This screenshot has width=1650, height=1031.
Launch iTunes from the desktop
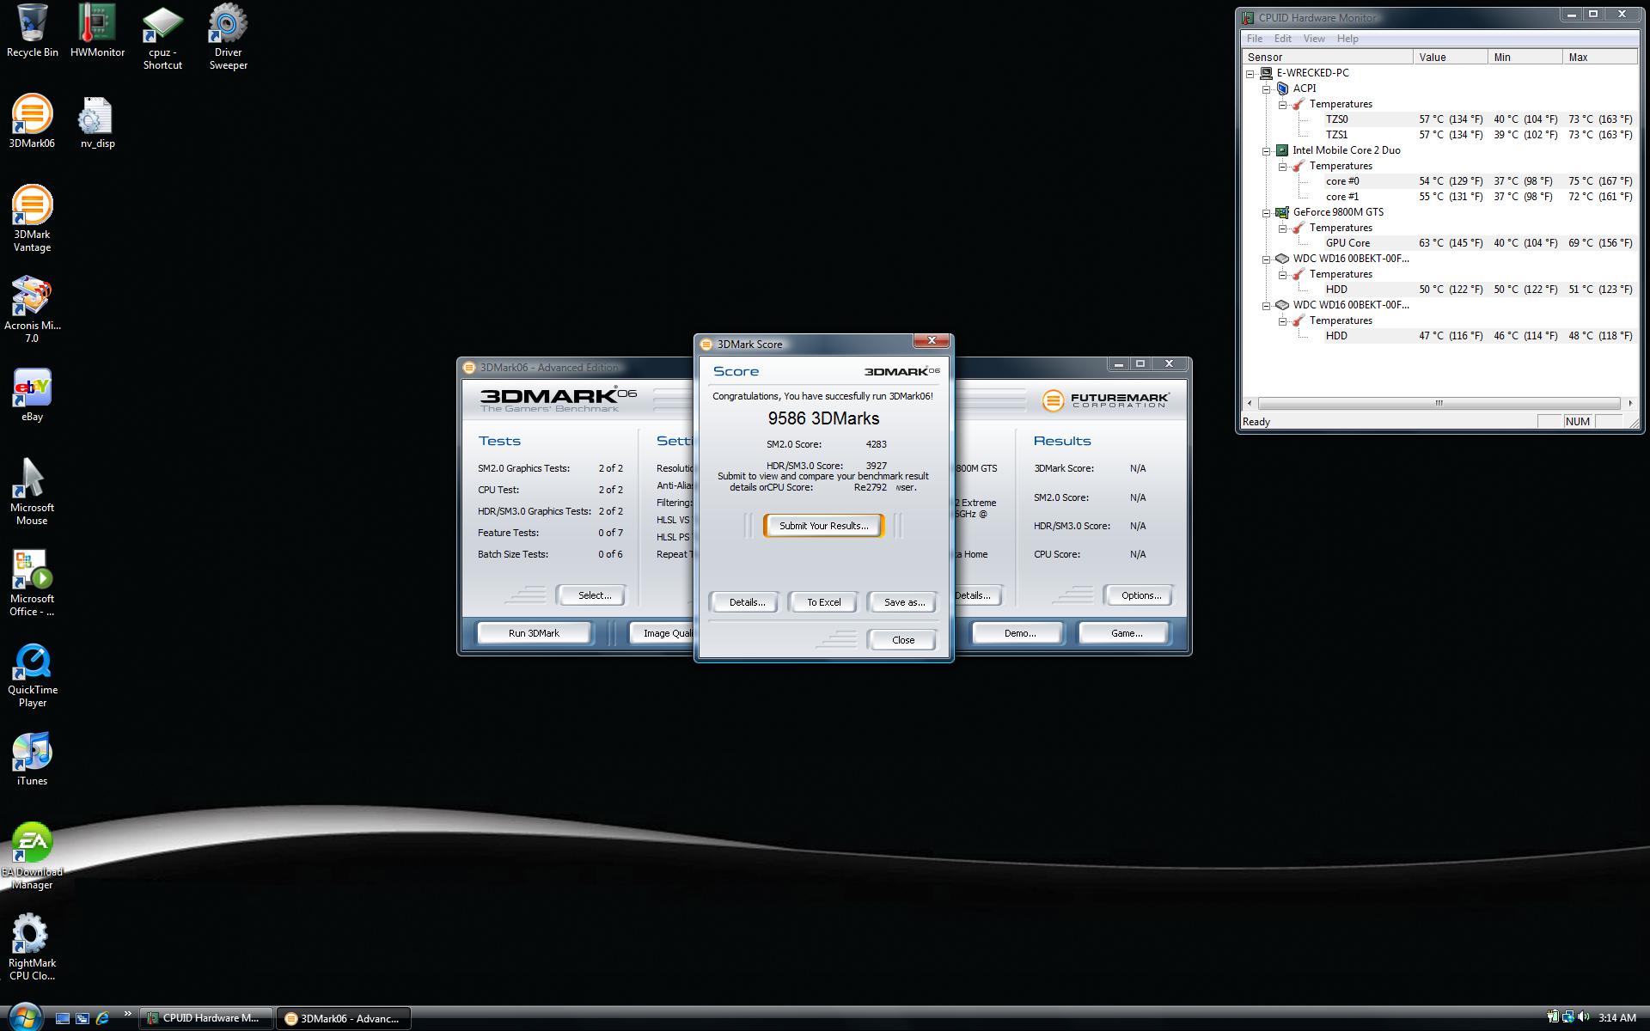tap(32, 759)
